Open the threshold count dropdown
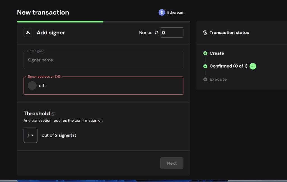This screenshot has height=182, width=287. (x=30, y=135)
